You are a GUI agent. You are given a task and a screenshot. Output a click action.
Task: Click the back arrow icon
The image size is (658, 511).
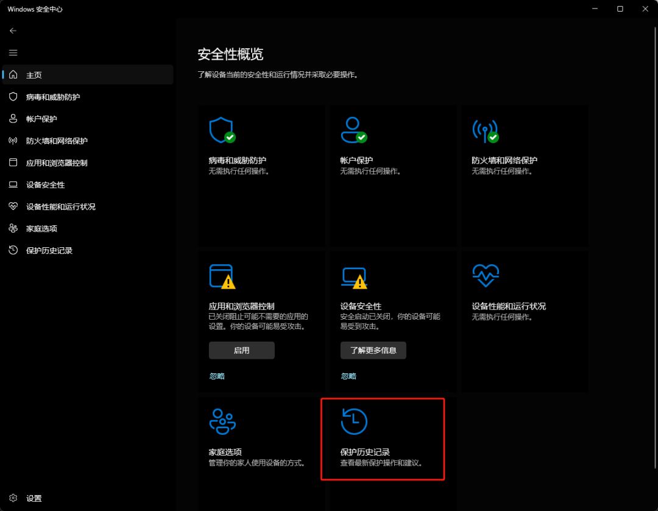tap(13, 30)
